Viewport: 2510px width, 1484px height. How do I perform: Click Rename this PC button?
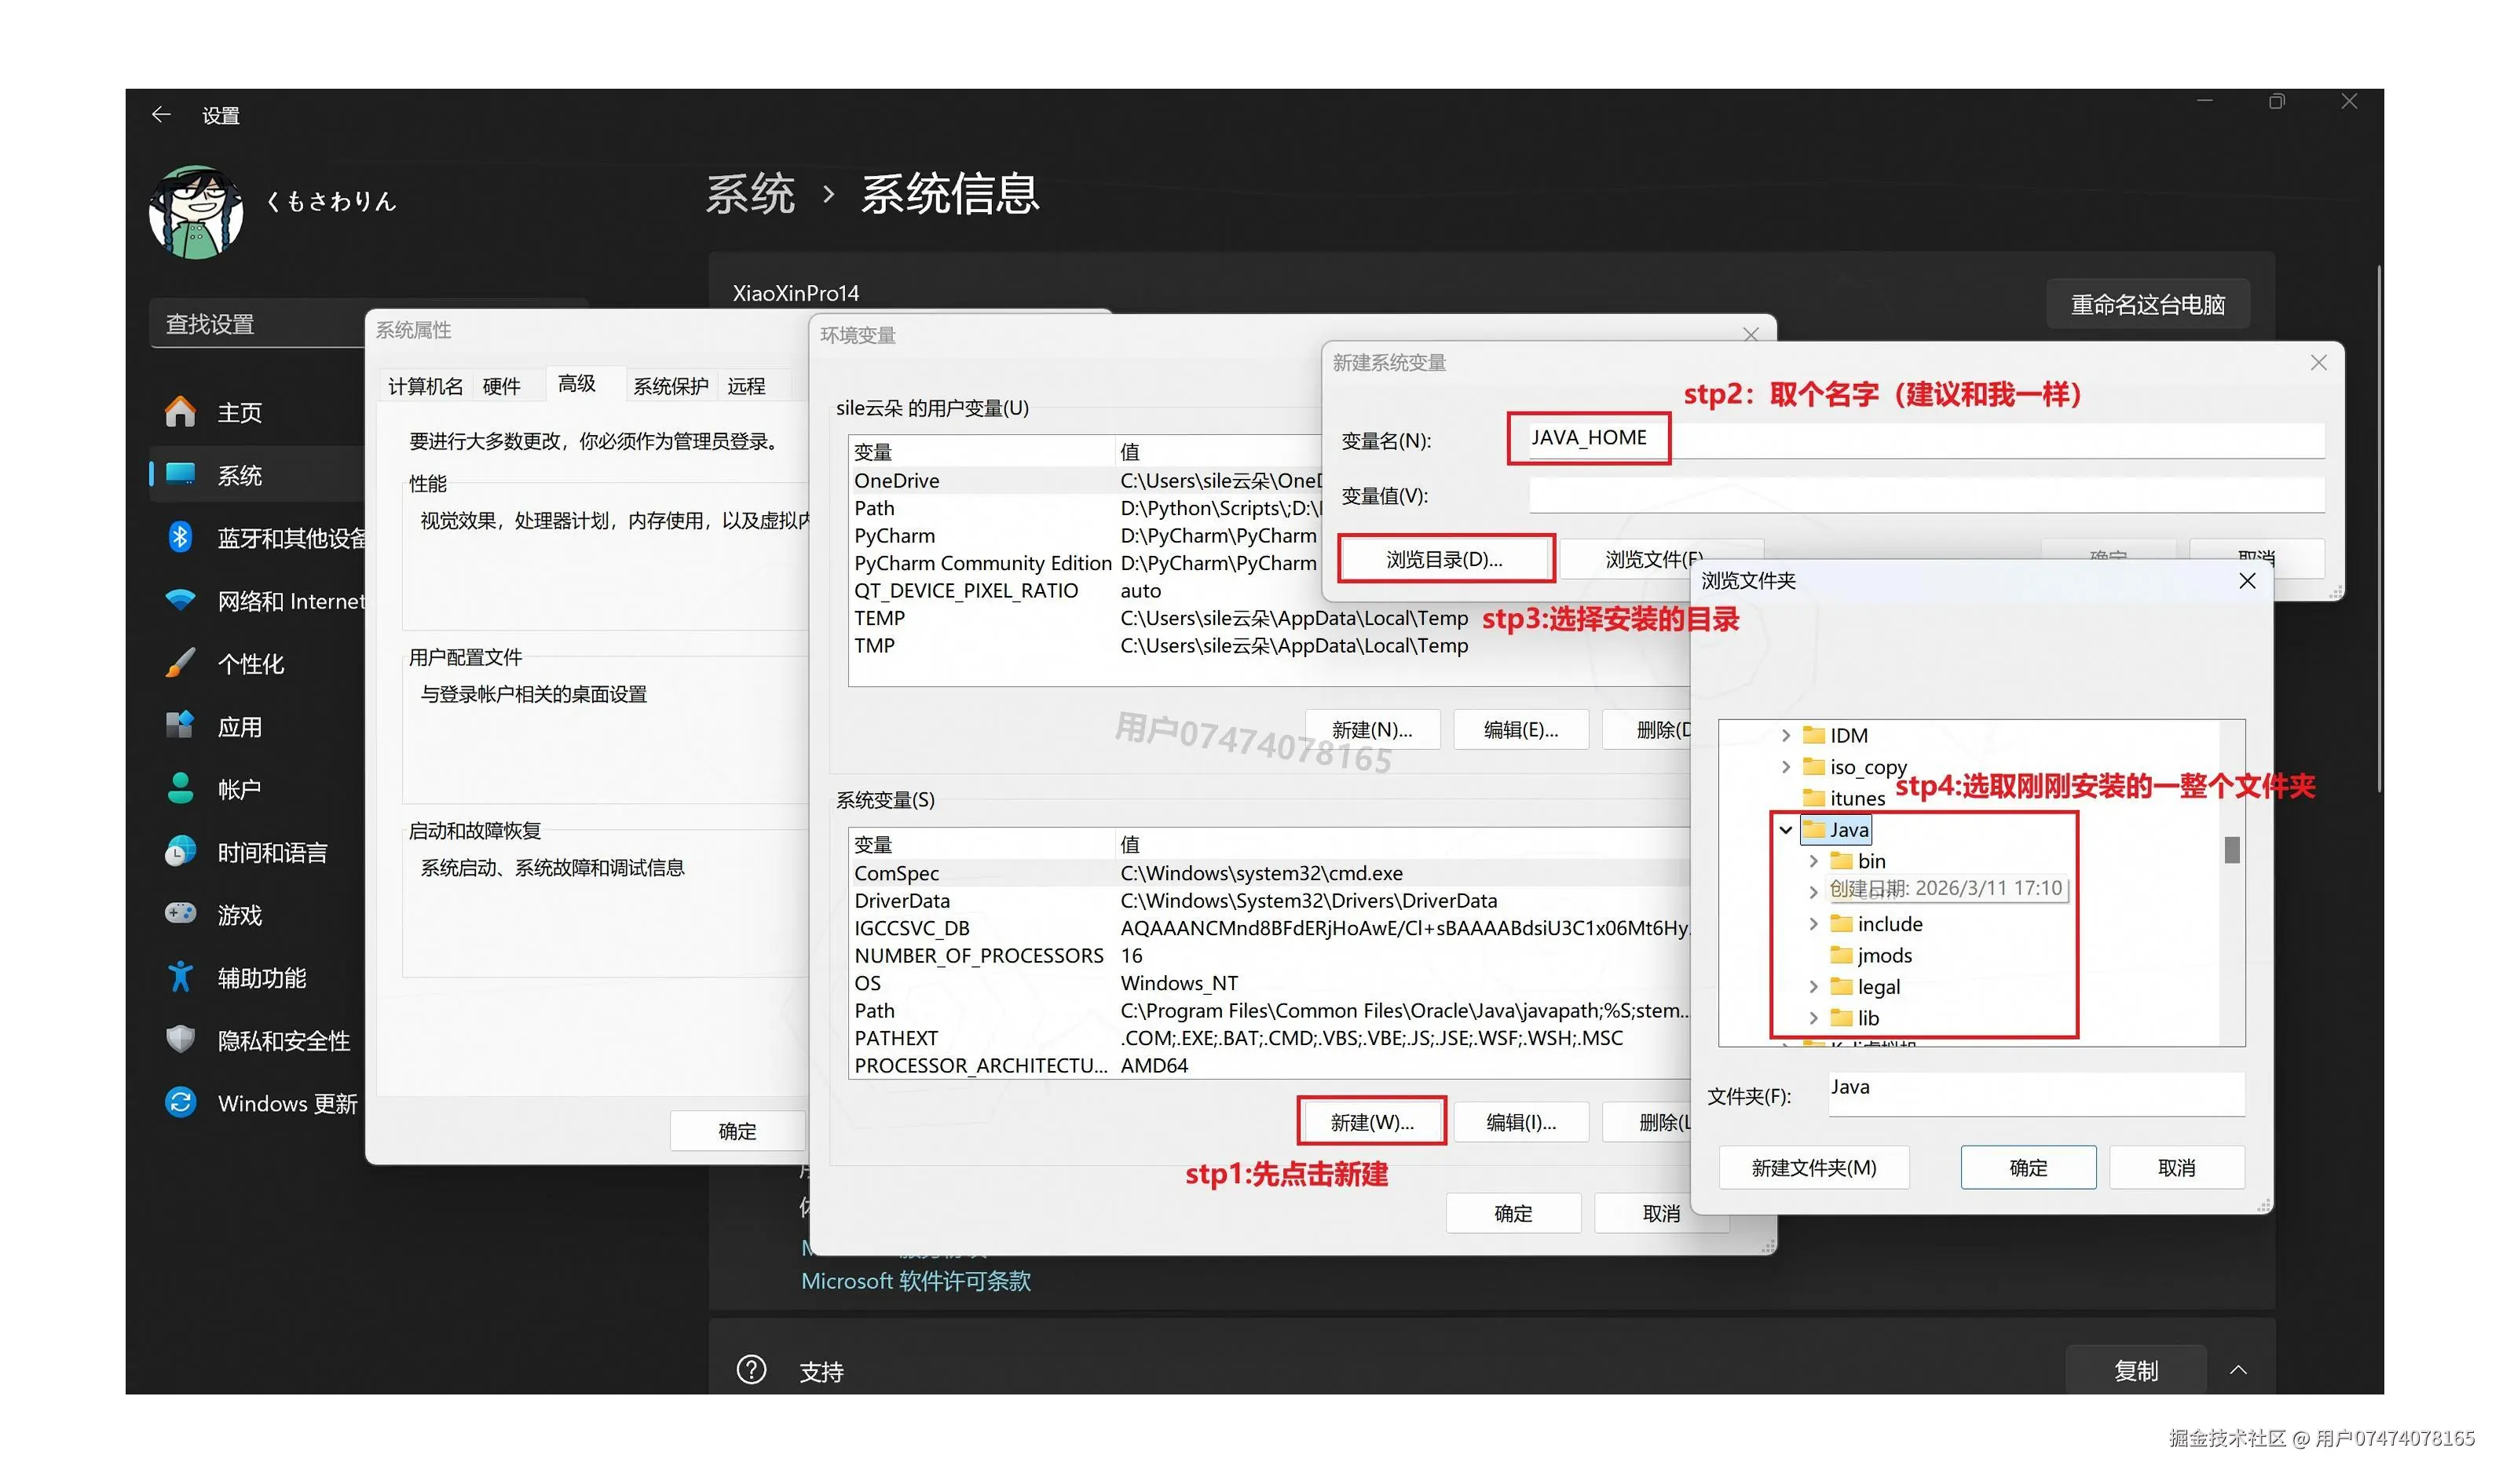pyautogui.click(x=2147, y=304)
